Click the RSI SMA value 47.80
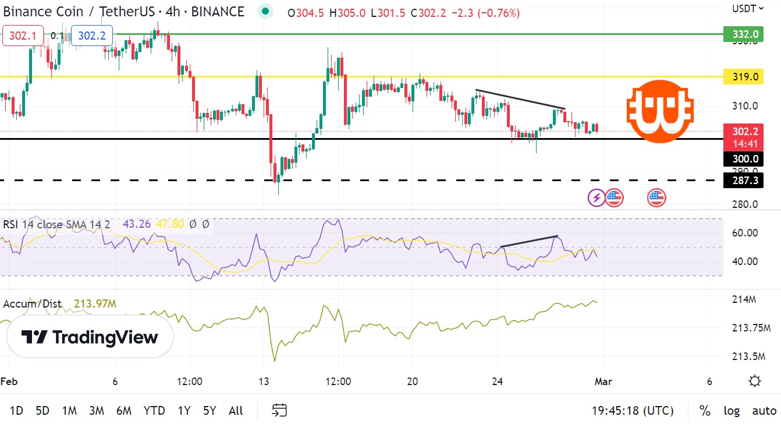Viewport: 781px width, 427px height. 170,224
